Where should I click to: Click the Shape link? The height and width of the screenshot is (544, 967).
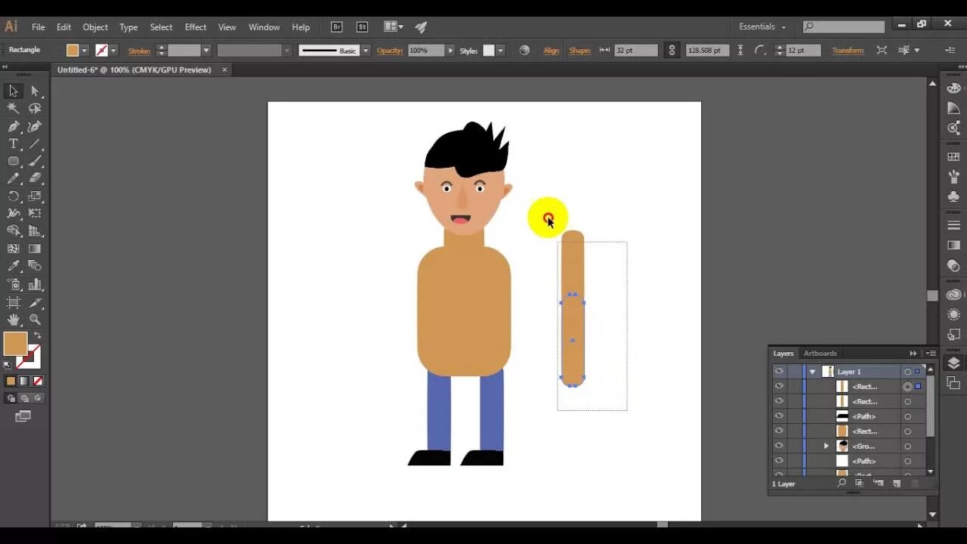[579, 51]
